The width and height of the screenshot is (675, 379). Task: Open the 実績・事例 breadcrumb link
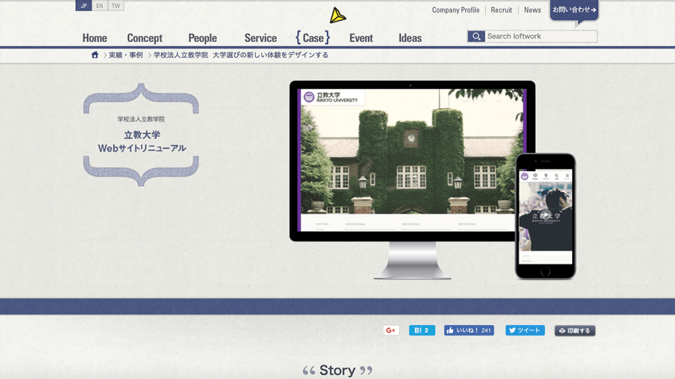tap(126, 55)
